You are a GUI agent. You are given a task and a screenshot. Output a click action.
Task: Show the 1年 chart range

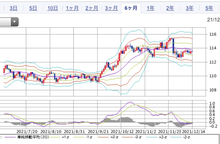[150, 8]
